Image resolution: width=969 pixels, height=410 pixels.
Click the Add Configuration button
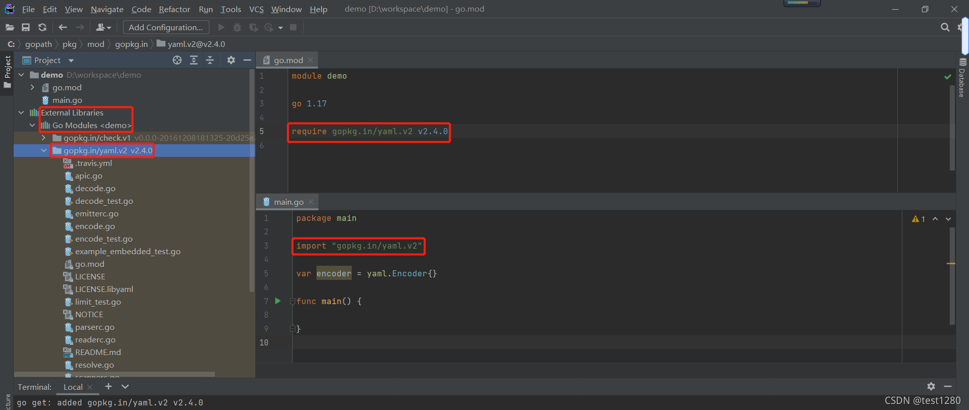point(166,27)
